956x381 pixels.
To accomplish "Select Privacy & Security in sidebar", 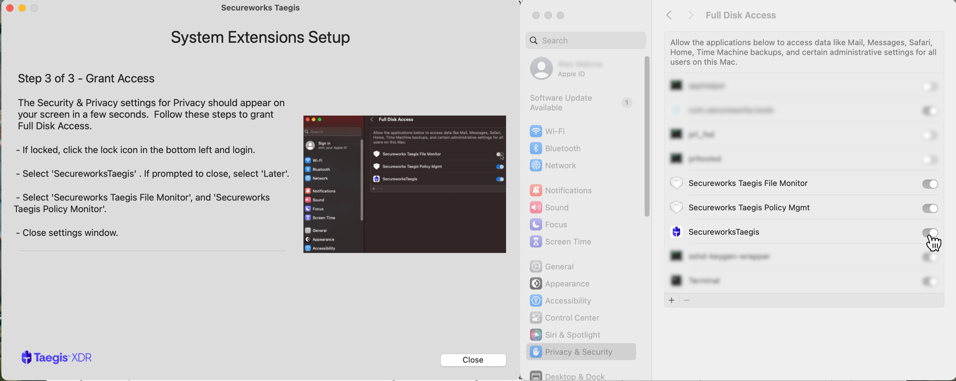I will click(x=582, y=352).
